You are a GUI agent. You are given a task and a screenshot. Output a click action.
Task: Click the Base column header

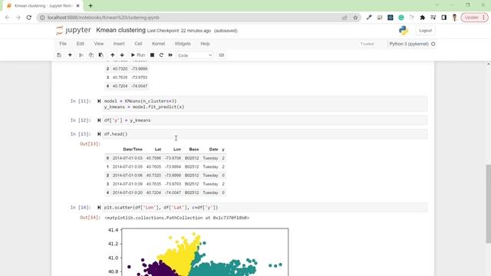pos(194,149)
